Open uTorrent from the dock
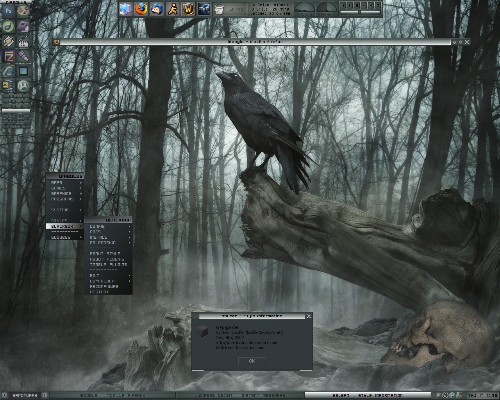Screen dimensions: 500x400 tap(23, 85)
